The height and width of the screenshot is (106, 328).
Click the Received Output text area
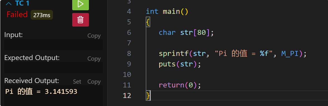(54, 95)
